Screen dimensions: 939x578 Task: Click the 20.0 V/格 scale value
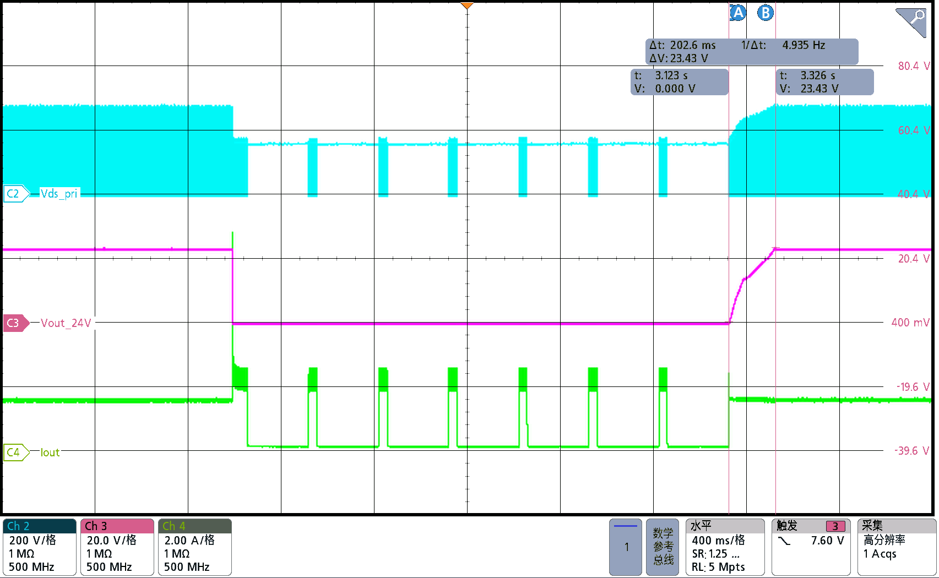tap(111, 541)
